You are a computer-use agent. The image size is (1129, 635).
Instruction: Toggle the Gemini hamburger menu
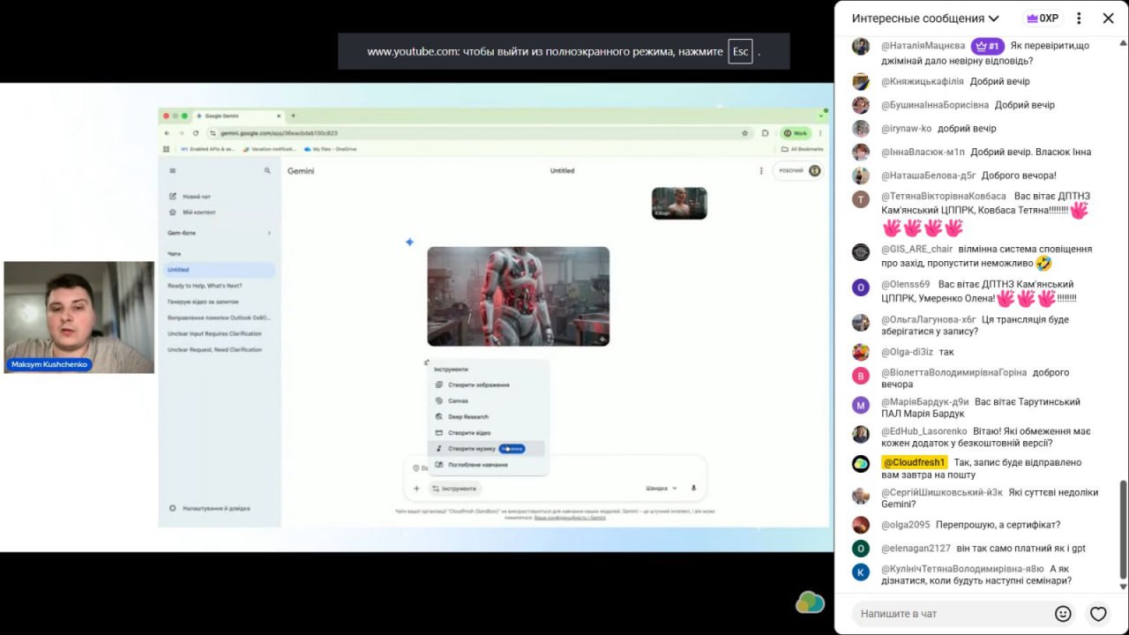173,171
